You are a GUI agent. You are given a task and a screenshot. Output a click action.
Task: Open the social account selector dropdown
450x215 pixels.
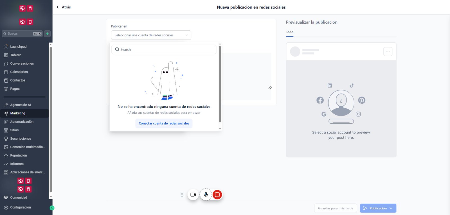pyautogui.click(x=151, y=35)
